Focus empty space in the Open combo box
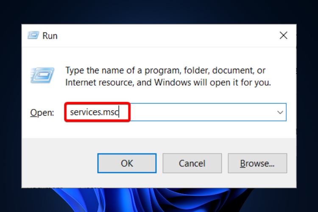318x212 pixels. click(x=199, y=113)
